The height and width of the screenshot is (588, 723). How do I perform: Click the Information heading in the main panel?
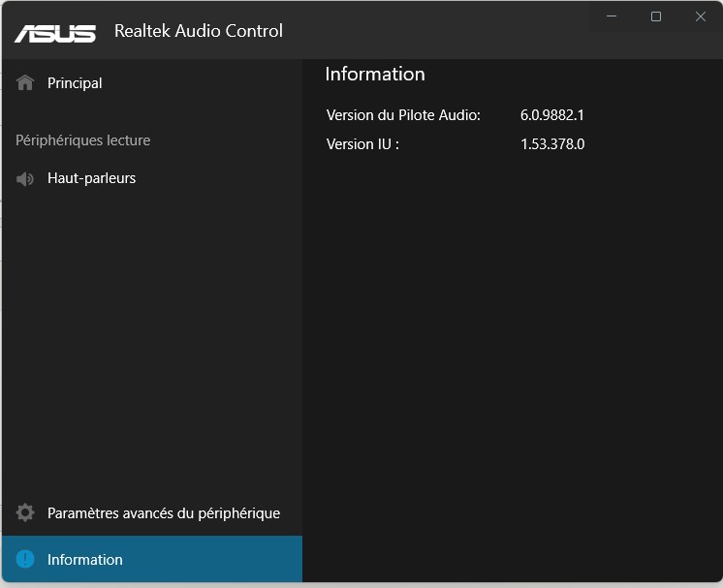click(375, 75)
